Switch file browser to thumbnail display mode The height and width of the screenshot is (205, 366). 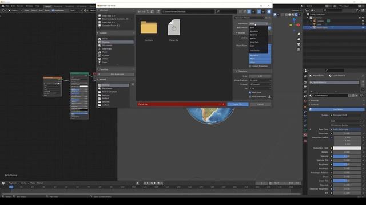[x=249, y=11]
